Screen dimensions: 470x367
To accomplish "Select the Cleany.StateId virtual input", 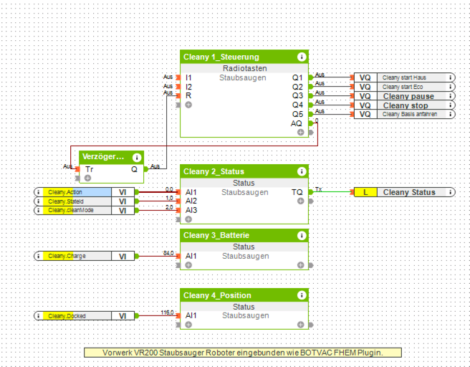I will (85, 201).
